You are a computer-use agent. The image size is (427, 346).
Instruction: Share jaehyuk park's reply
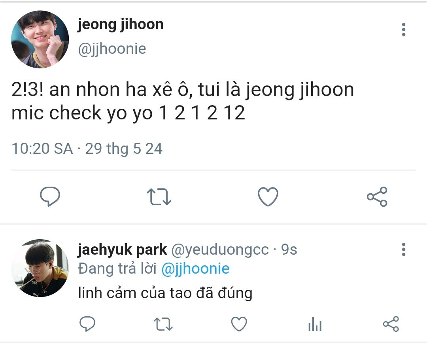pos(391,324)
